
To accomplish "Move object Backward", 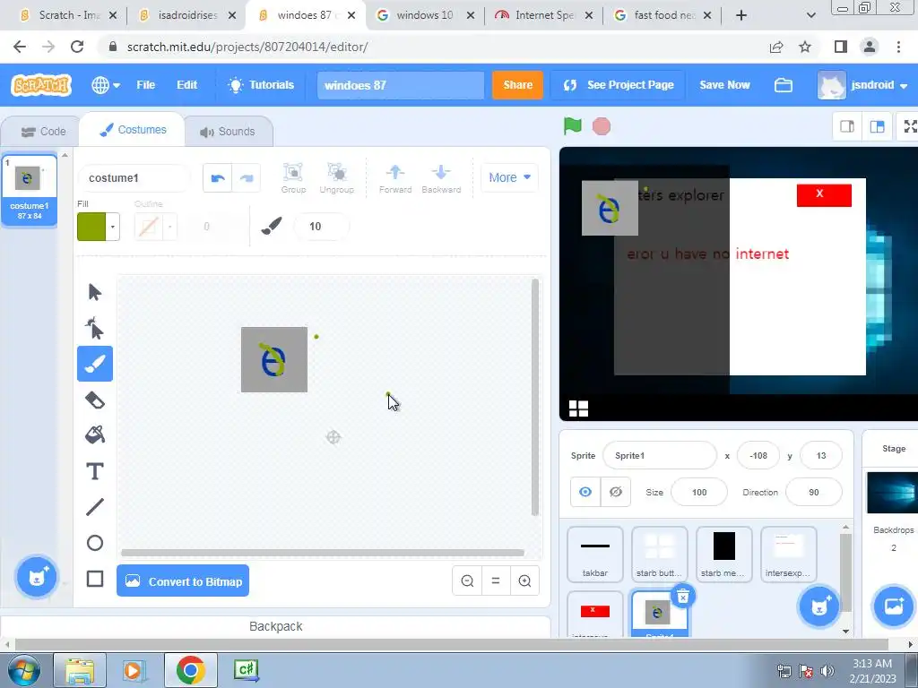I will [441, 178].
